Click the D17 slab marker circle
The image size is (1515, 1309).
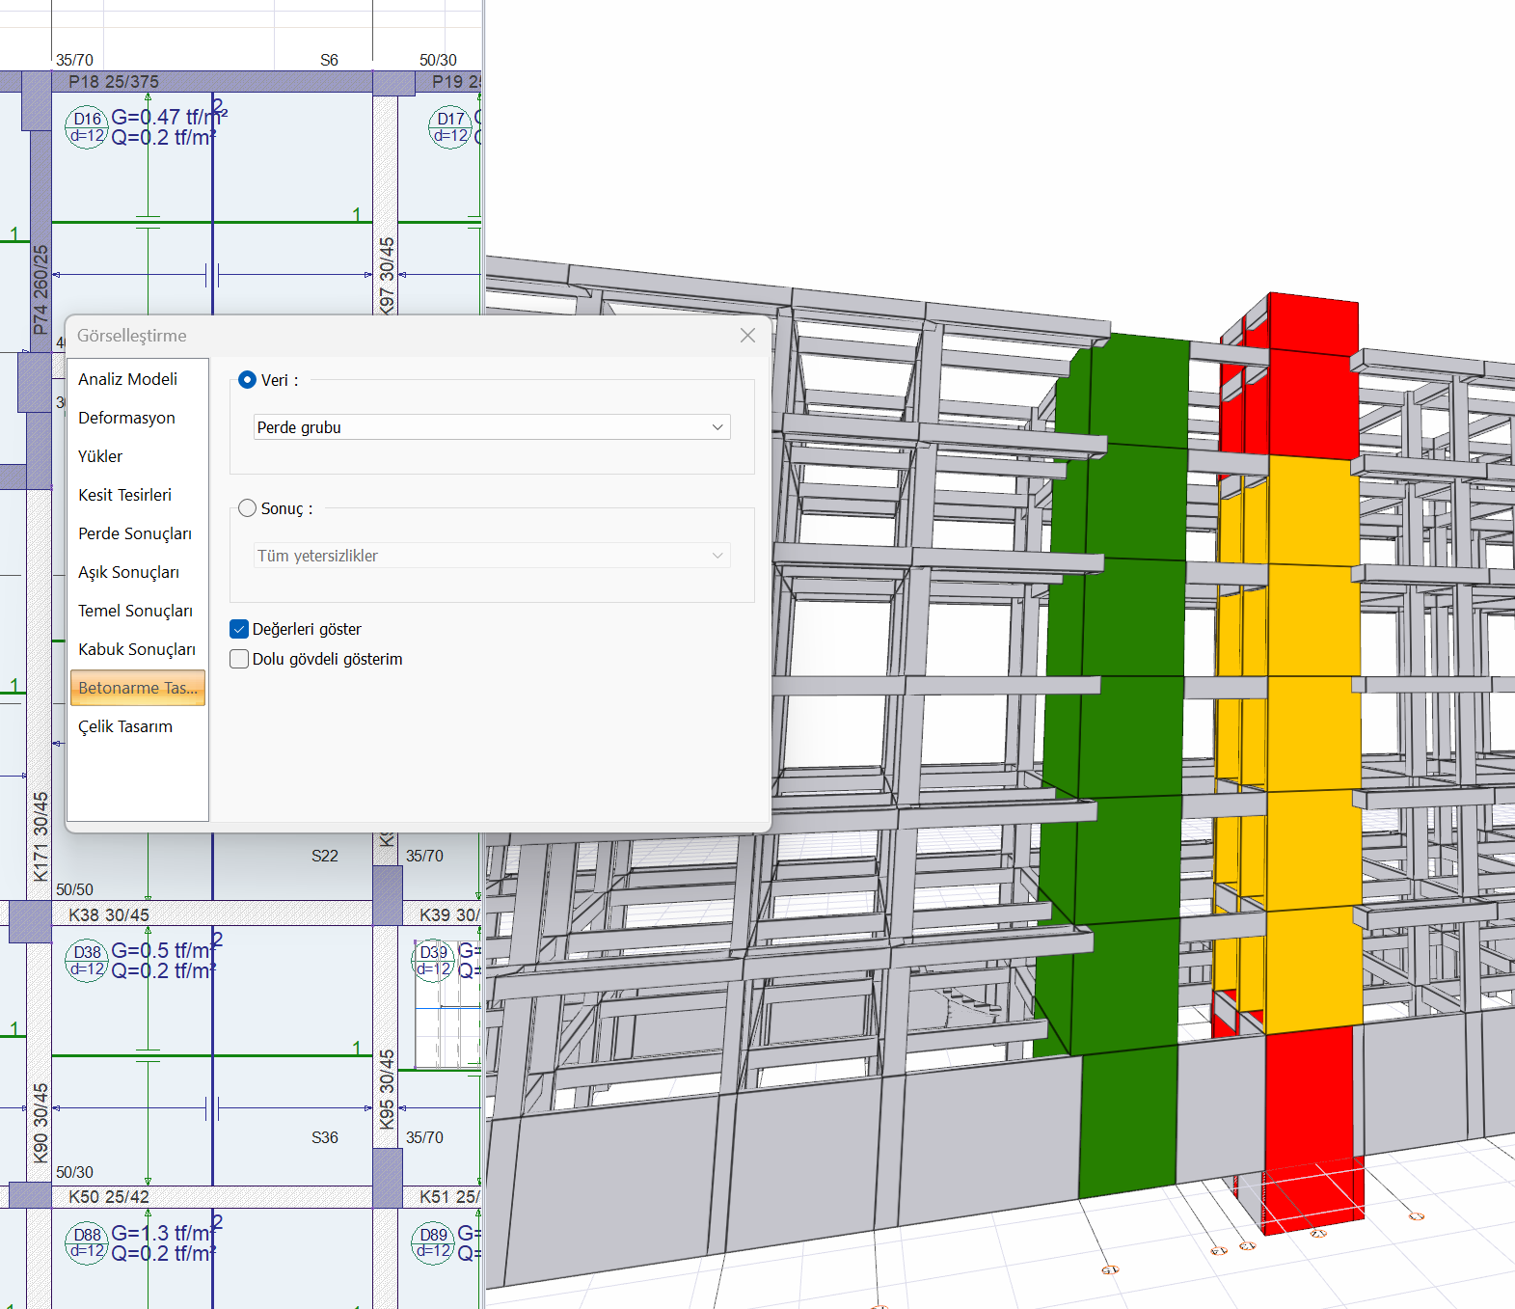click(x=450, y=127)
